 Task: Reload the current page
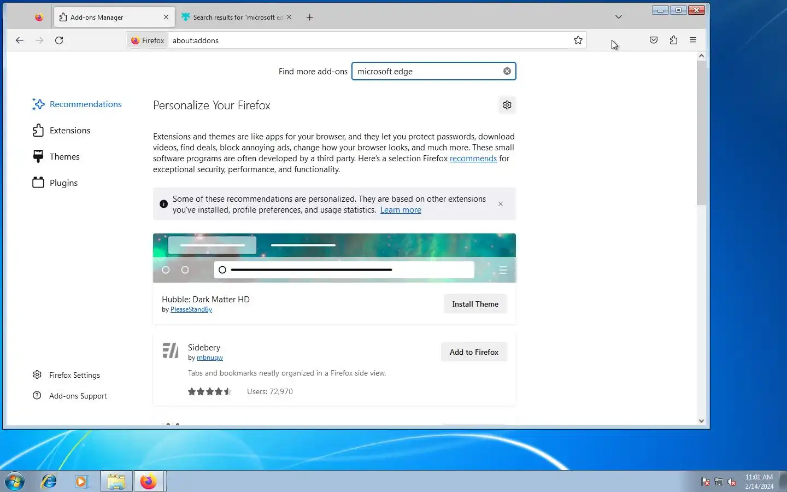tap(59, 40)
